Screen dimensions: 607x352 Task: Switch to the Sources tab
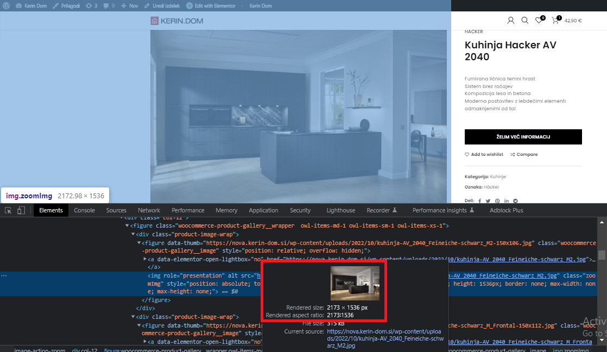point(116,210)
